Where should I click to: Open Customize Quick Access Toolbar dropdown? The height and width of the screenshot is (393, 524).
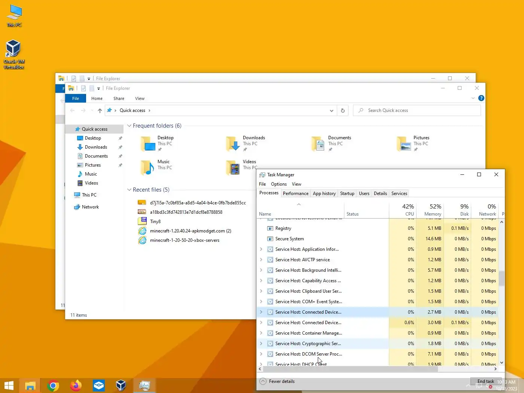click(x=98, y=89)
